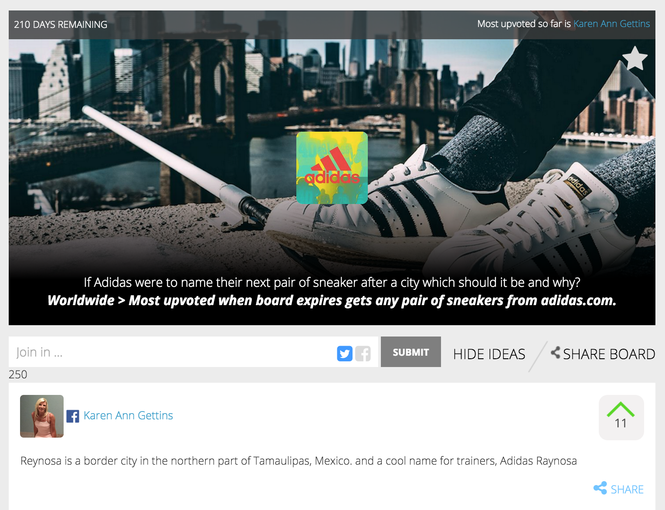Viewport: 665px width, 510px height.
Task: Click the upvote count 11
Action: tap(621, 423)
